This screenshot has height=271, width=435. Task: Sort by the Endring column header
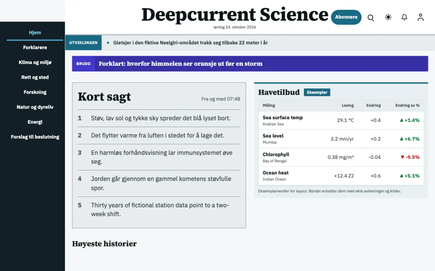[373, 106]
